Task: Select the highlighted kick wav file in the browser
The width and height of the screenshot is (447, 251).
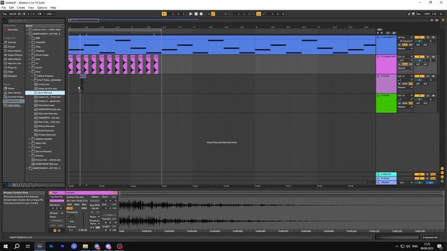Action: click(45, 93)
